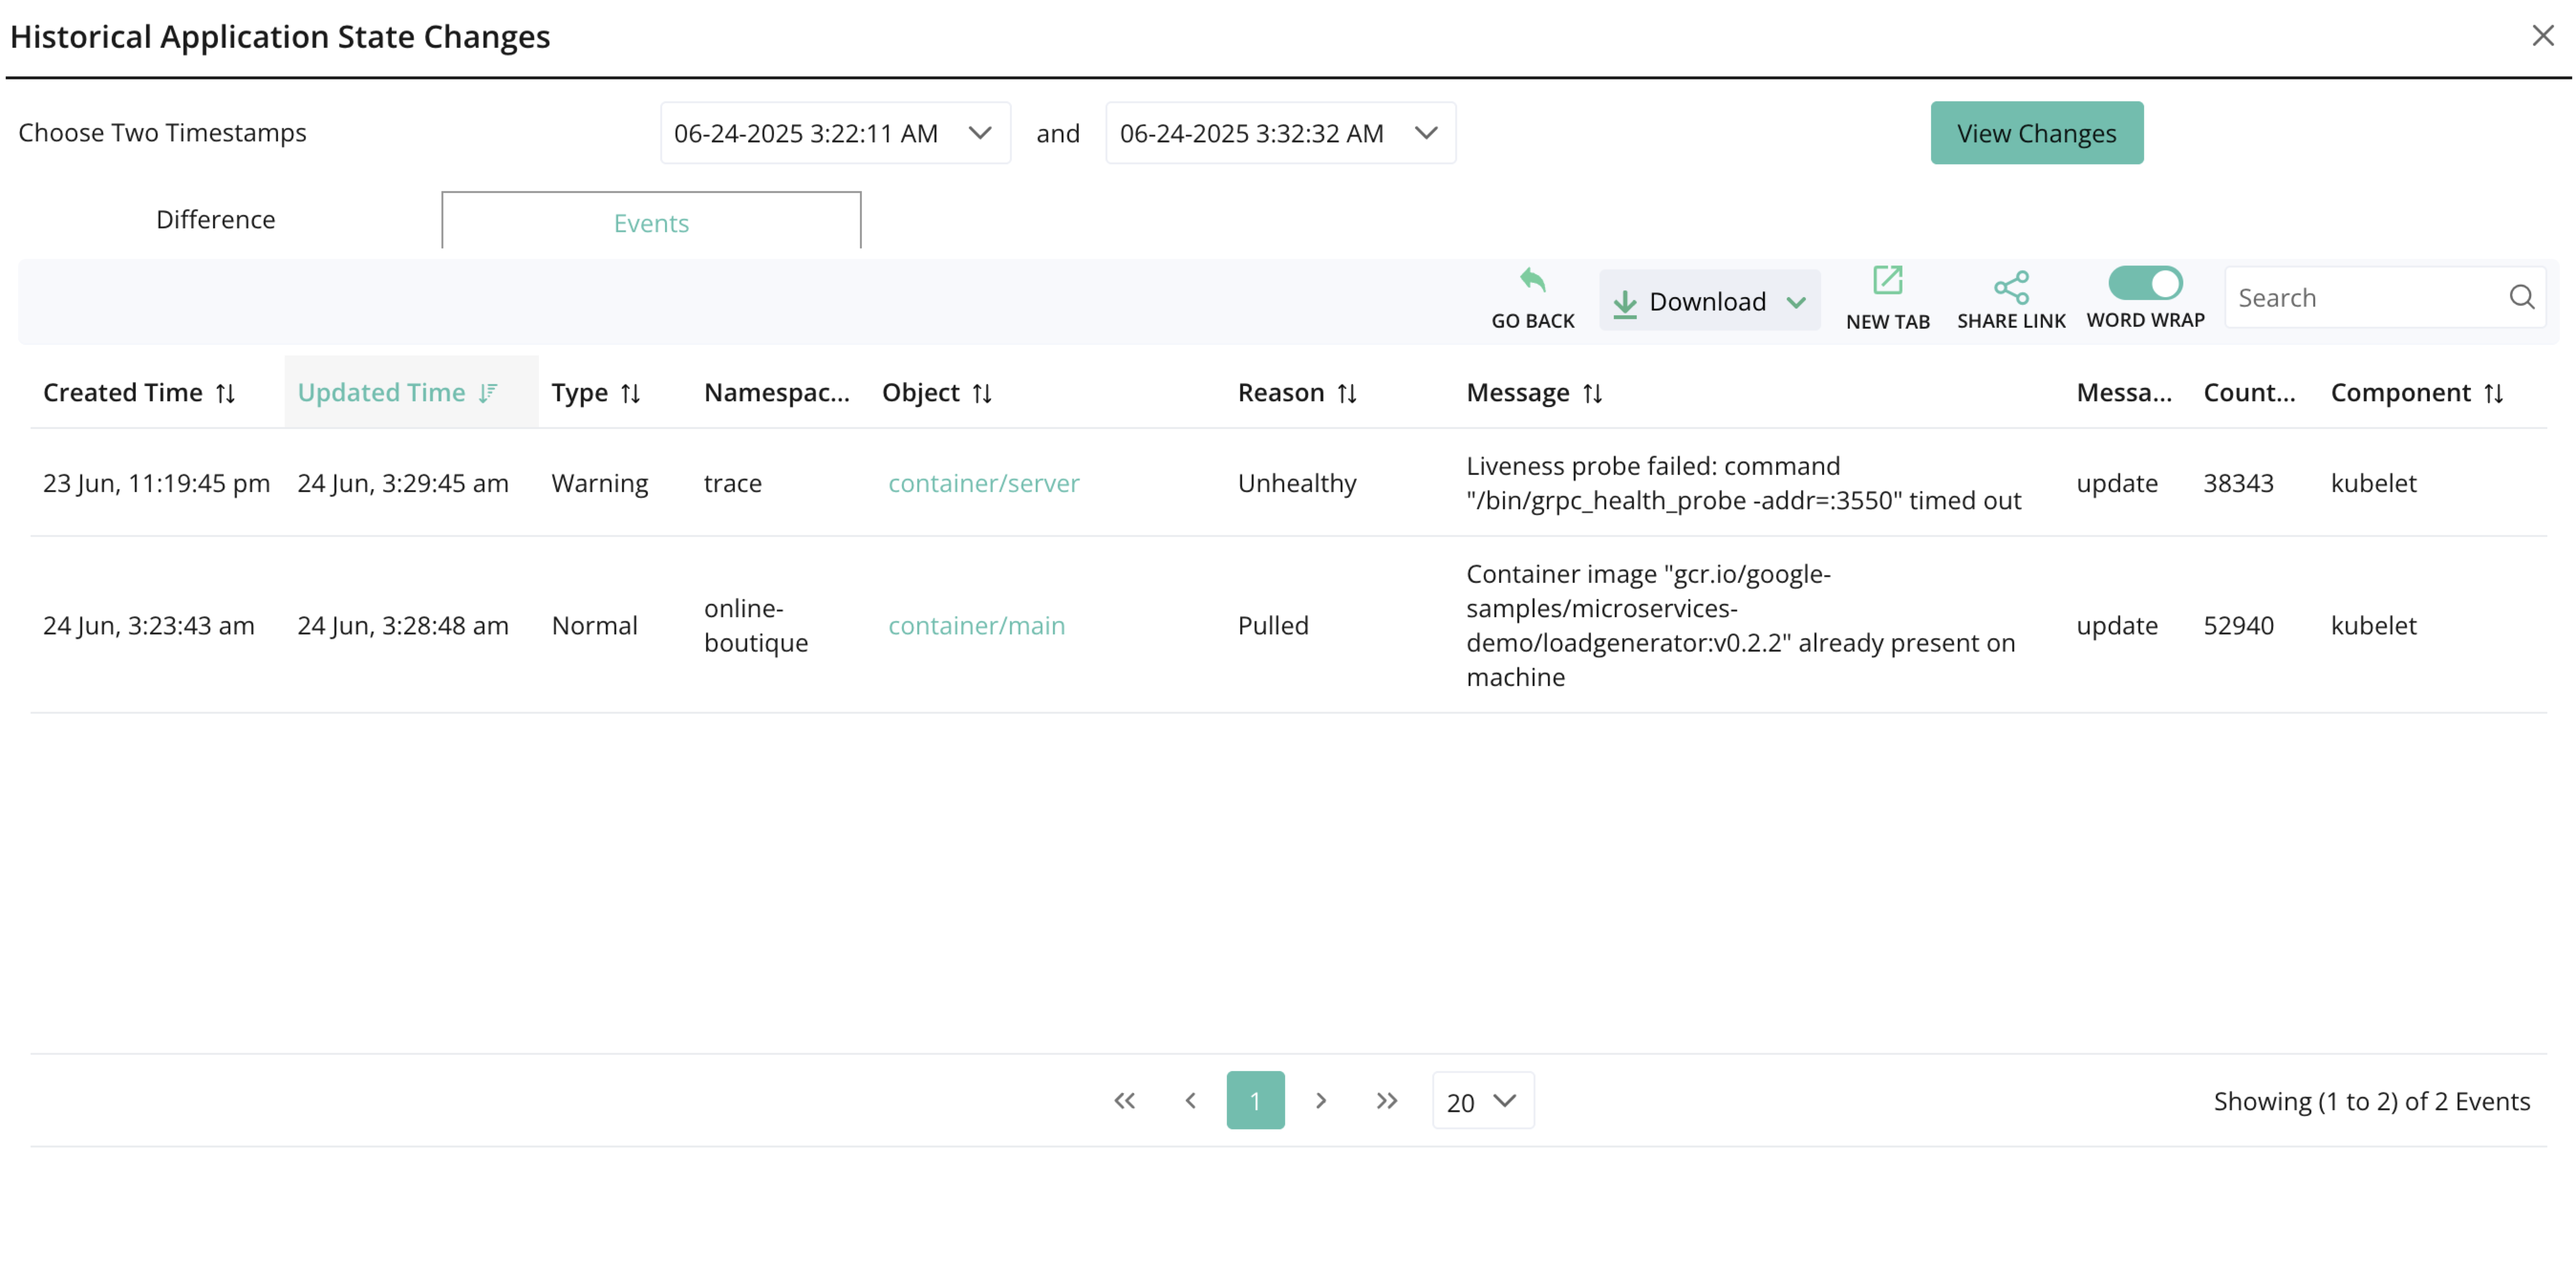Sort by Component column arrows
The image size is (2576, 1265).
2493,393
